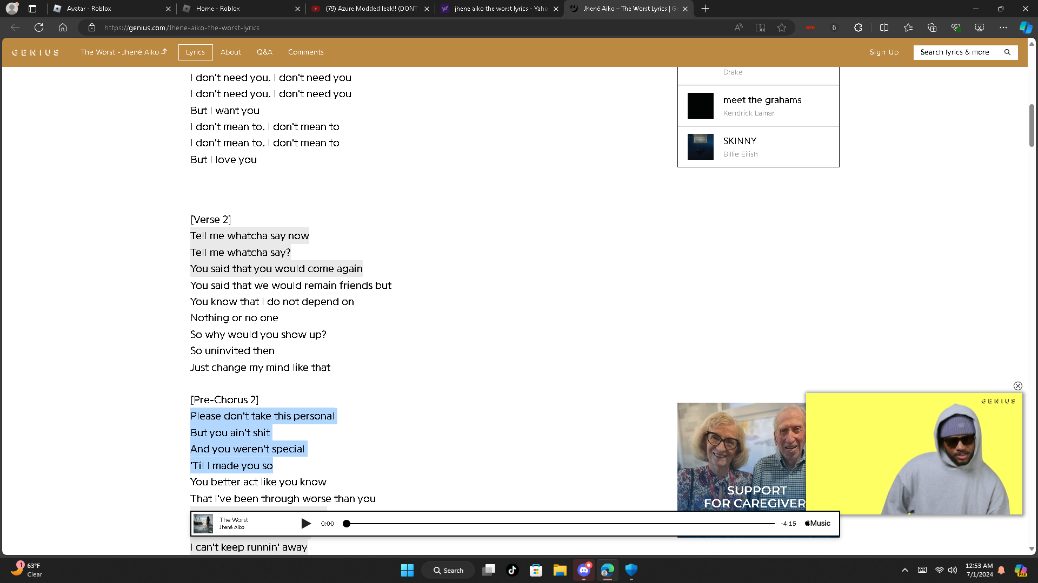
Task: Open the Windows Start menu
Action: tap(407, 570)
